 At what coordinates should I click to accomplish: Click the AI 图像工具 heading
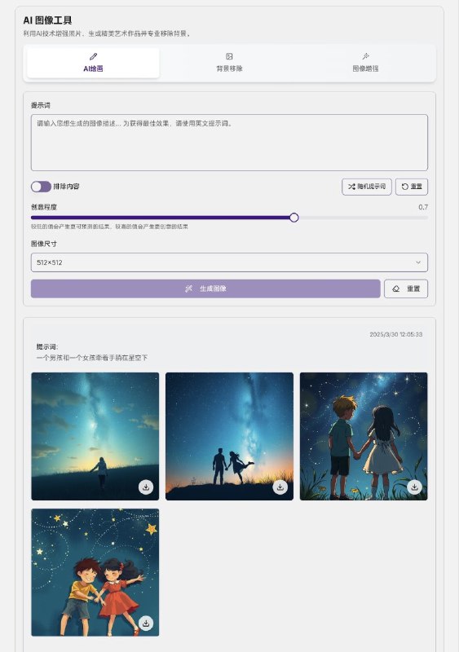(47, 20)
